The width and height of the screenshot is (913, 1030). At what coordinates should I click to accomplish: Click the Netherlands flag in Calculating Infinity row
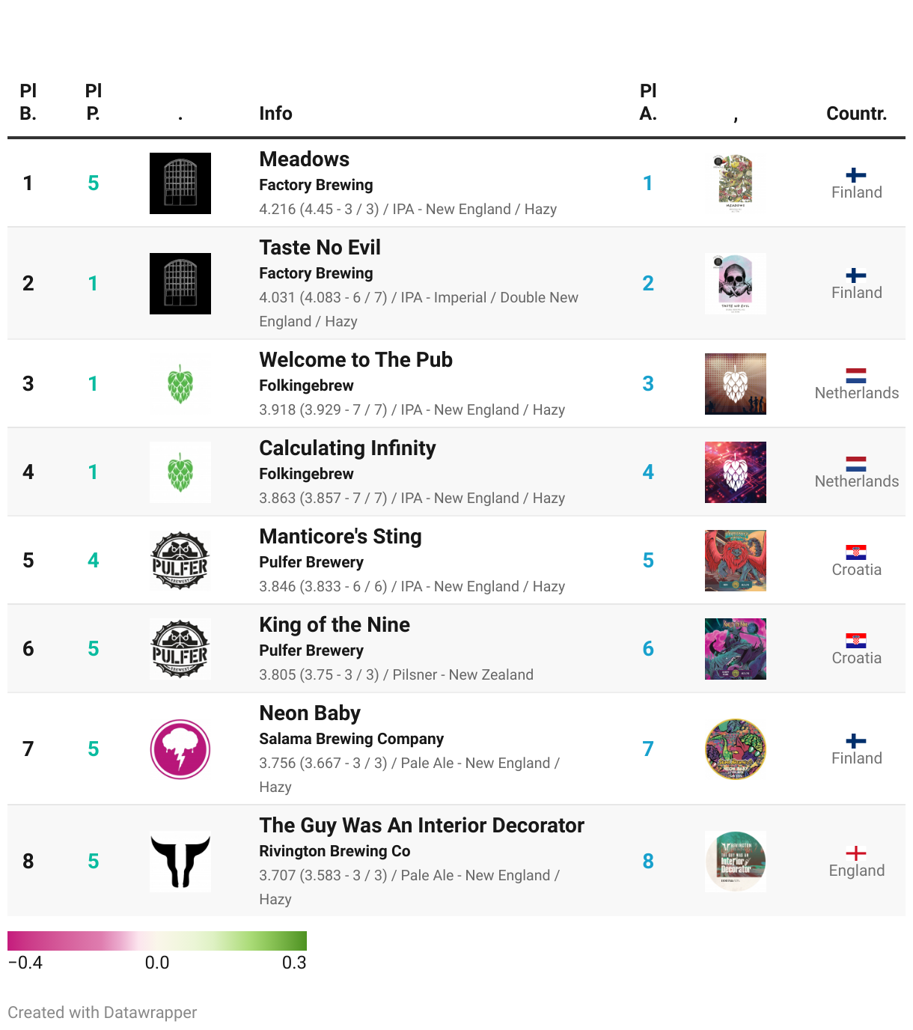click(856, 464)
